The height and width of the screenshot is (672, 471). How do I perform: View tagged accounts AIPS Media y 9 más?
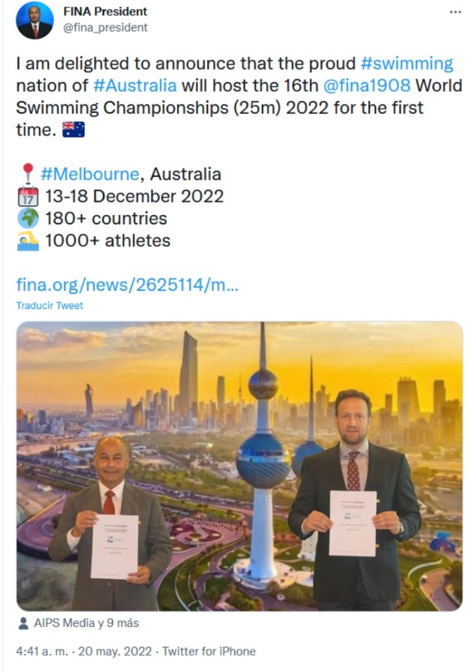pos(86,623)
